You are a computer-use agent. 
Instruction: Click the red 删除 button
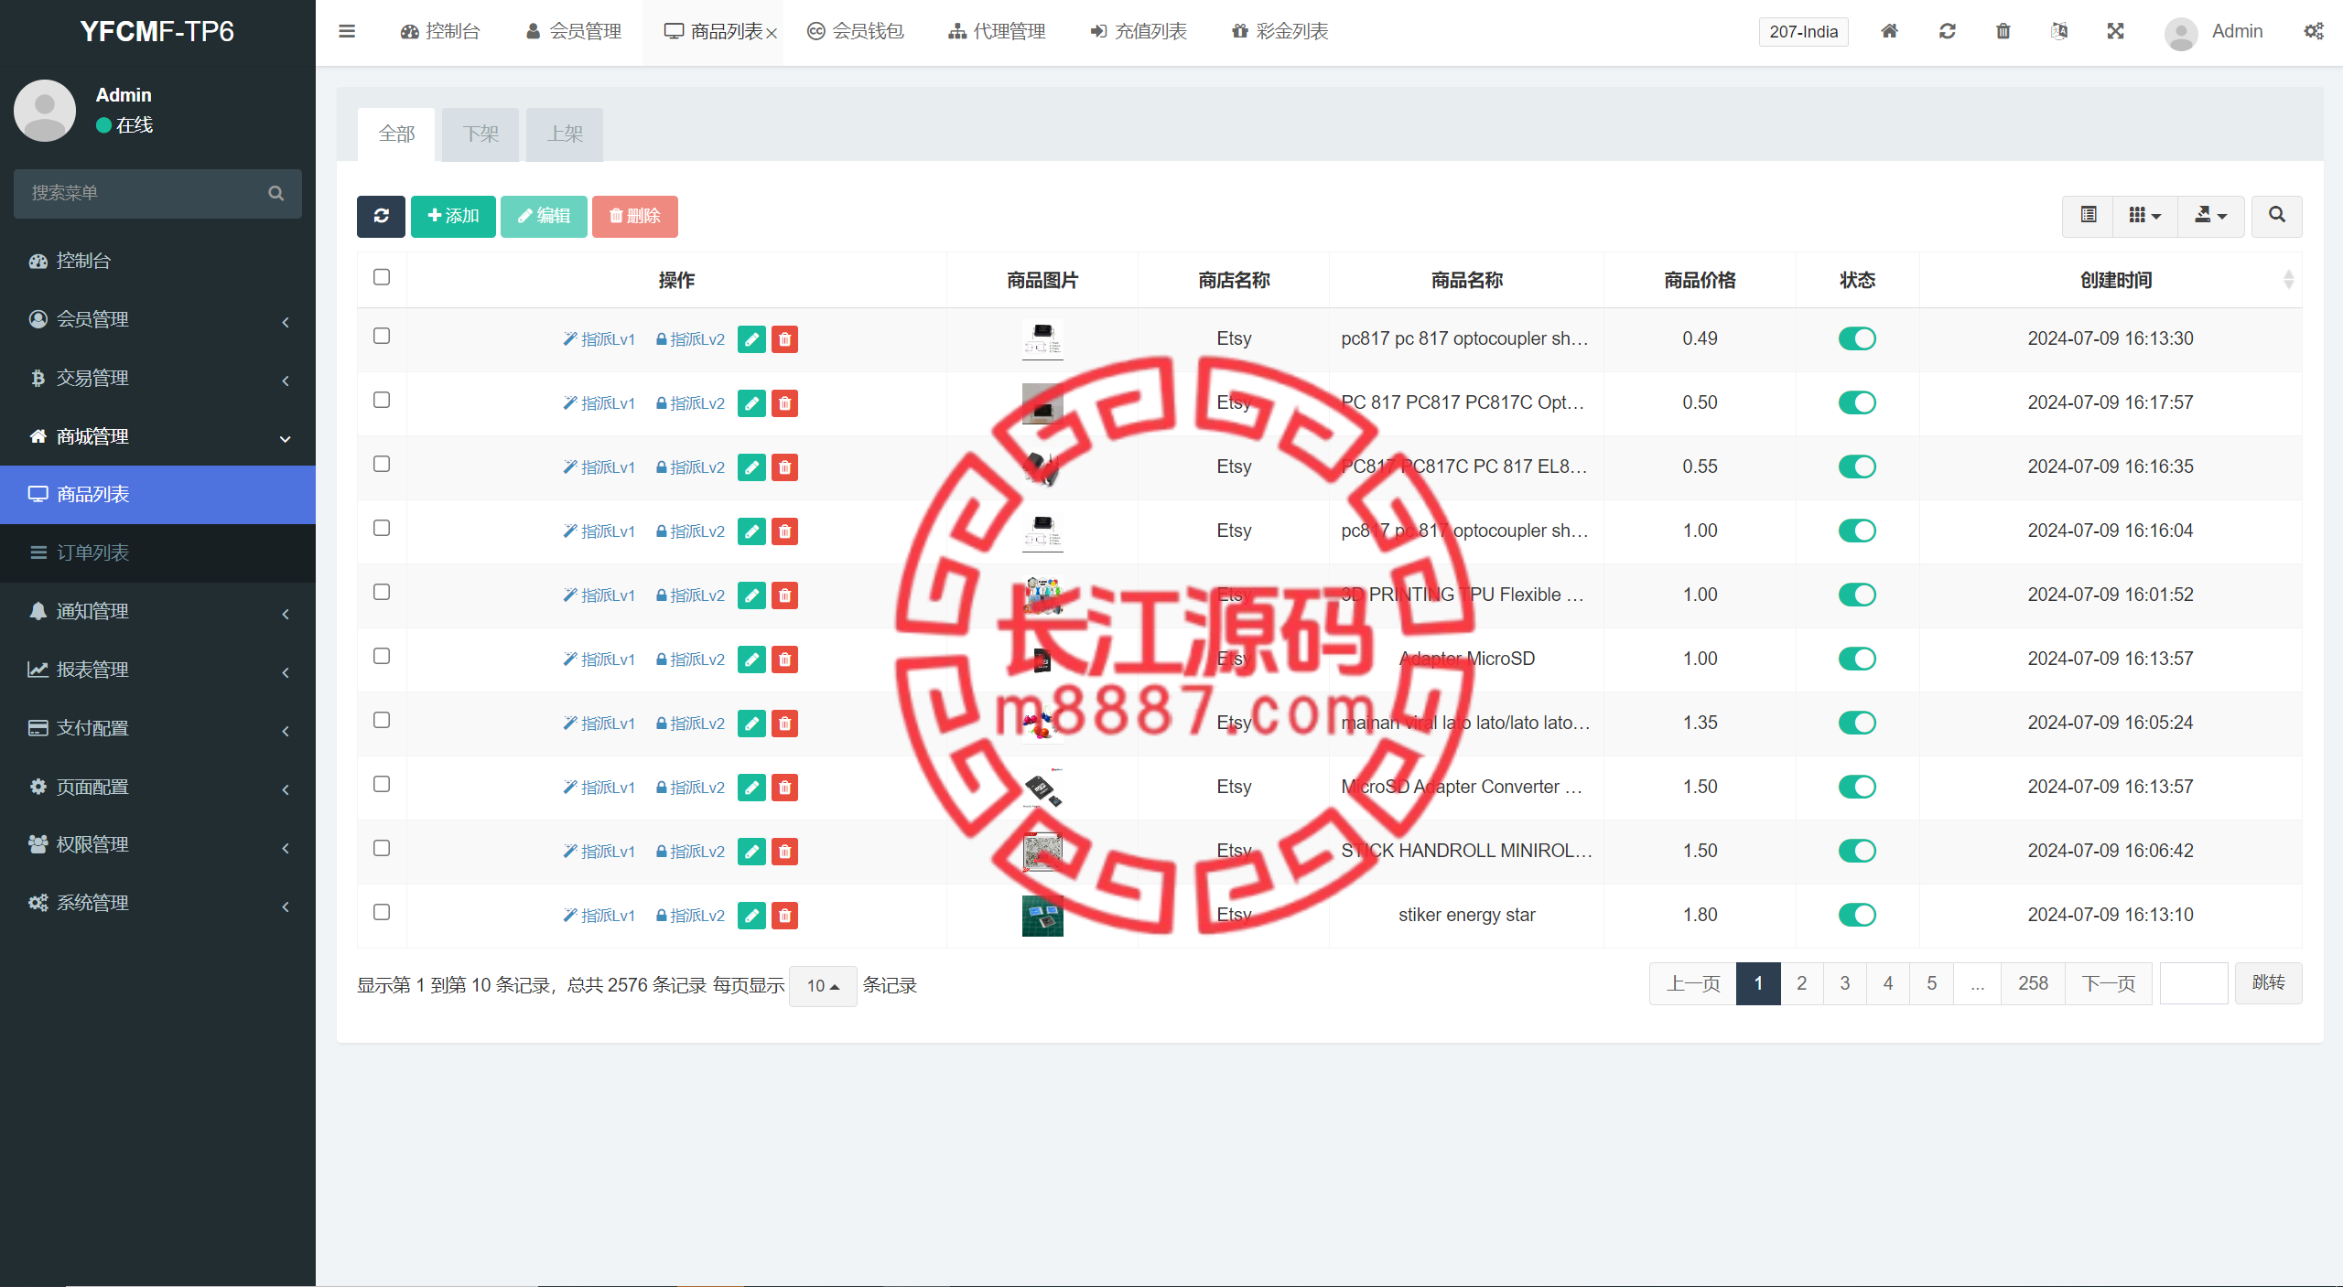pyautogui.click(x=635, y=216)
